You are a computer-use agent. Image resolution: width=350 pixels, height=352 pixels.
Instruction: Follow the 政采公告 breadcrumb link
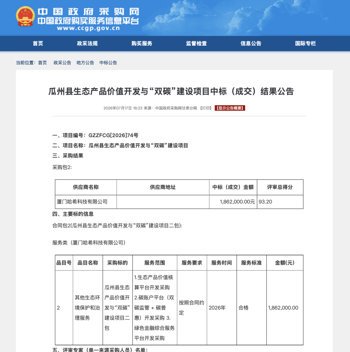coord(62,62)
